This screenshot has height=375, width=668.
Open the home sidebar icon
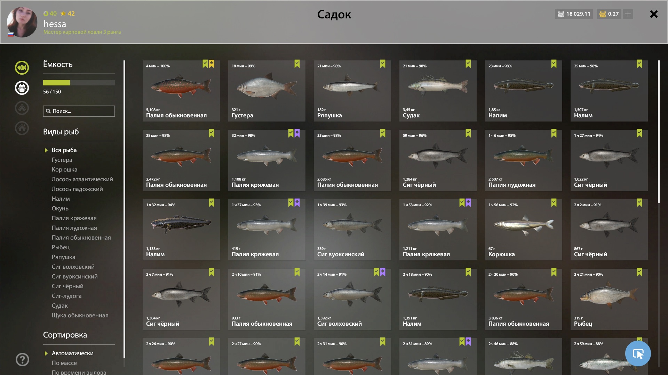(x=22, y=128)
